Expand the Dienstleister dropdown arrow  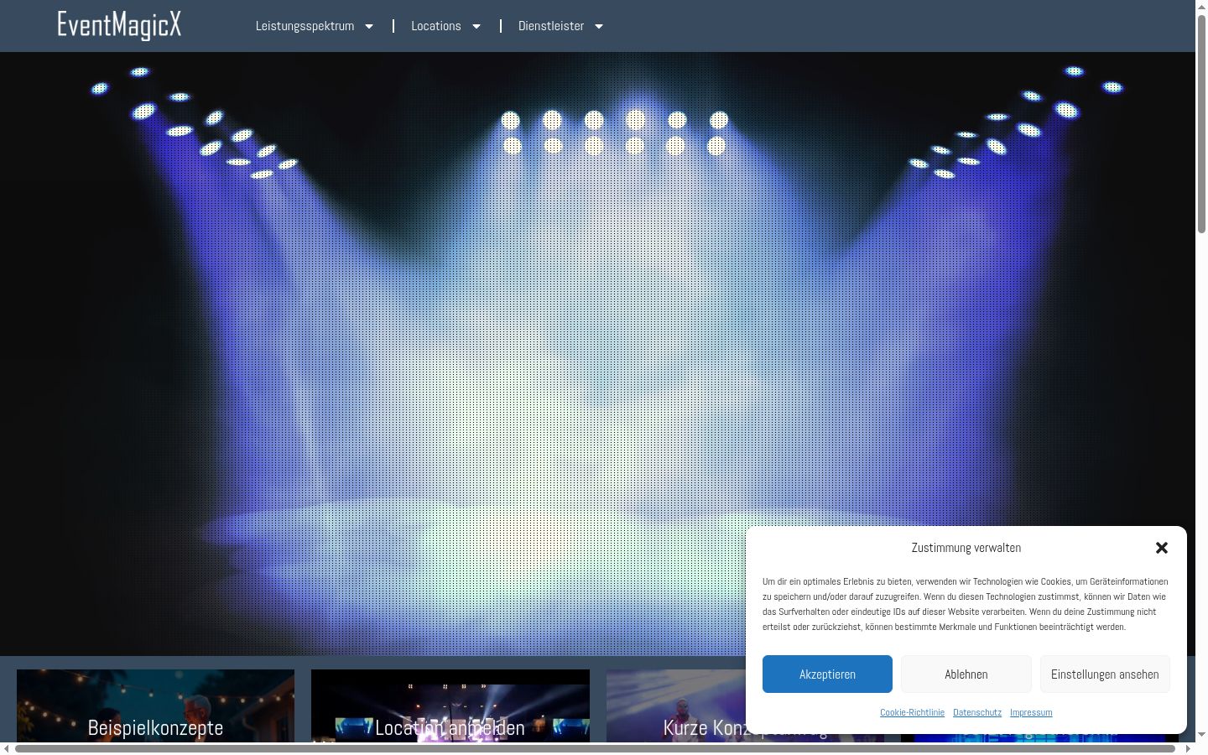599,26
